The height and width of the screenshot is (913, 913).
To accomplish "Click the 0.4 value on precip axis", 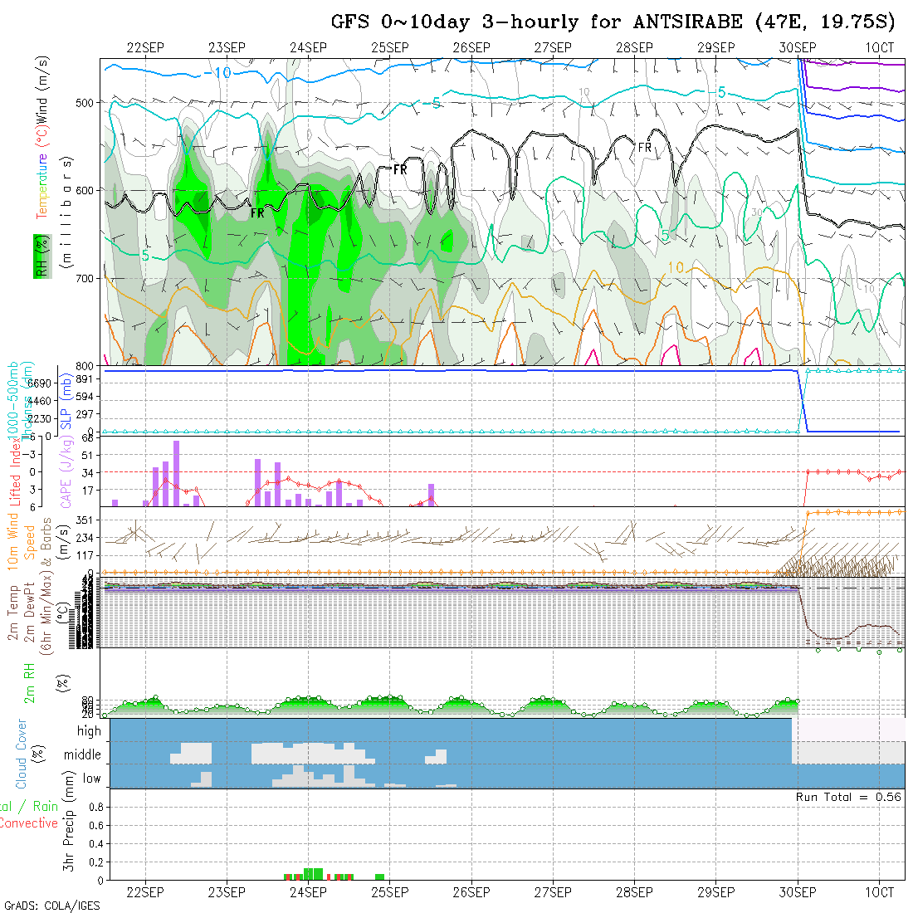I will [96, 844].
